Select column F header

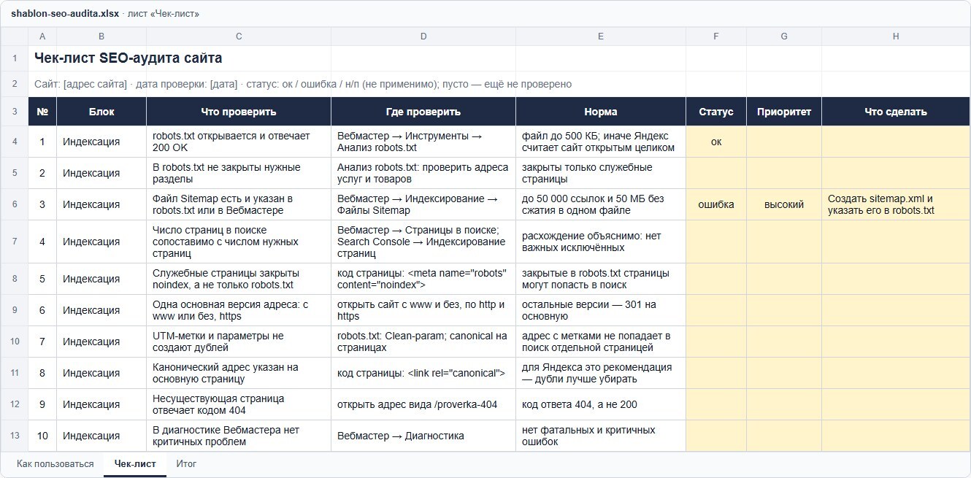point(716,36)
